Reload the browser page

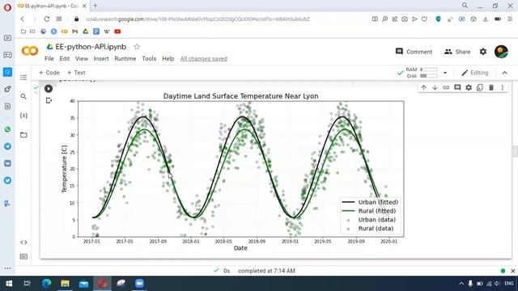click(x=47, y=19)
